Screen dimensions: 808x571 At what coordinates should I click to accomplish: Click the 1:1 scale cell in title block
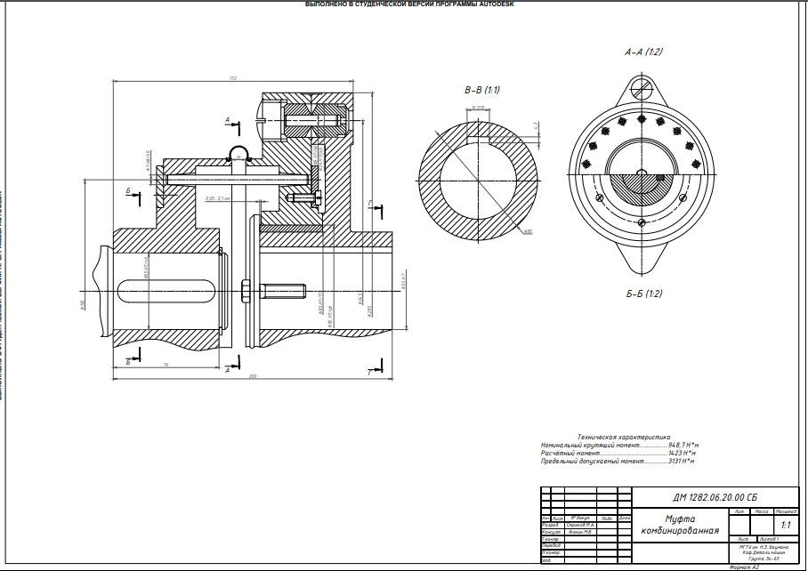786,525
